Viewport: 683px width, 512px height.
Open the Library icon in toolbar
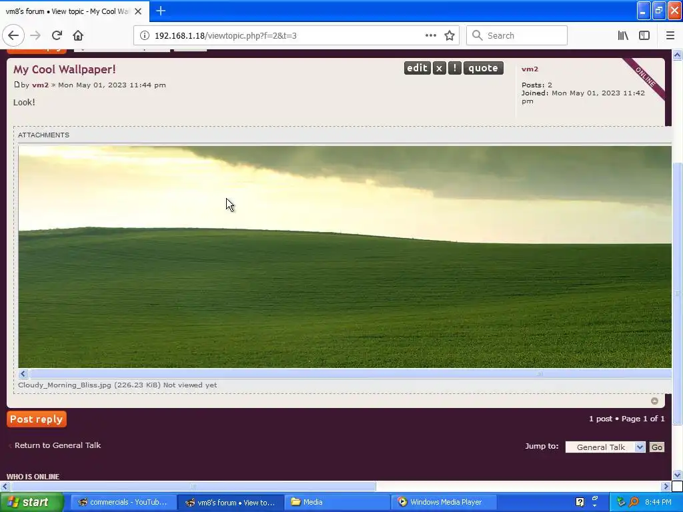click(623, 35)
